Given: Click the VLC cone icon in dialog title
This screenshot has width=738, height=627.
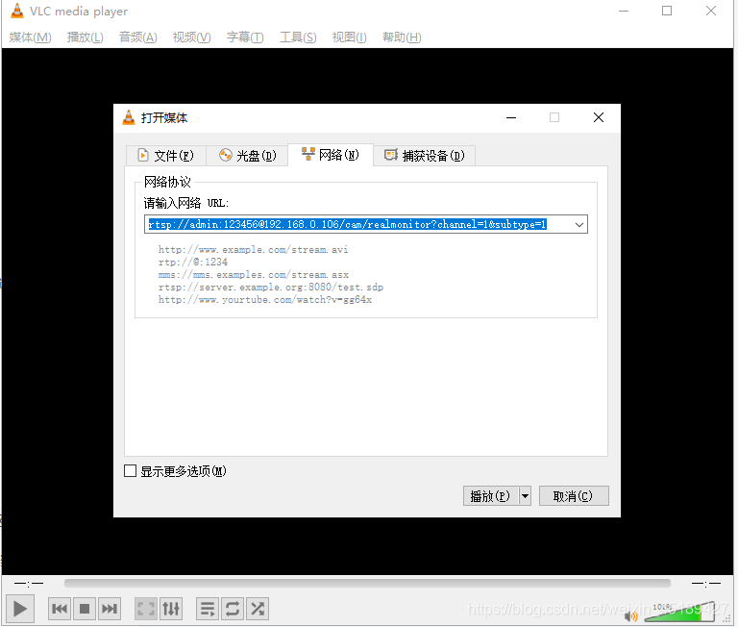Looking at the screenshot, I should click(x=129, y=117).
